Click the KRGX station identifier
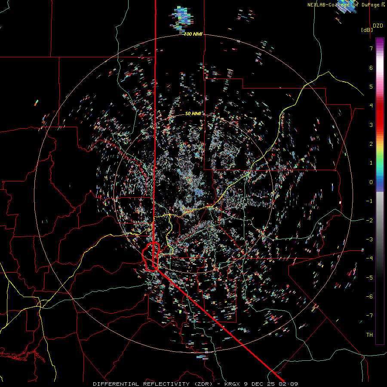This screenshot has width=387, height=387. (x=231, y=384)
